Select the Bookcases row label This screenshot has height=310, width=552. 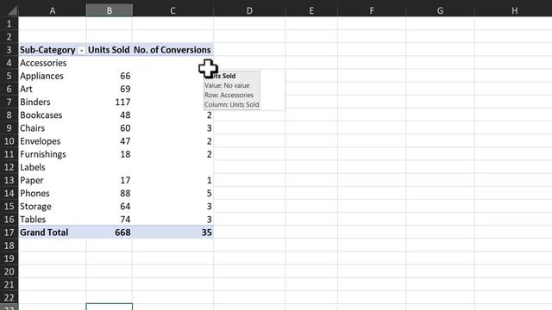pyautogui.click(x=41, y=115)
